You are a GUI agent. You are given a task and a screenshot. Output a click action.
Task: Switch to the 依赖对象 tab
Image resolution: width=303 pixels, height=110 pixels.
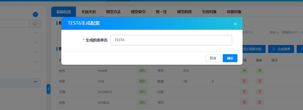click(234, 12)
